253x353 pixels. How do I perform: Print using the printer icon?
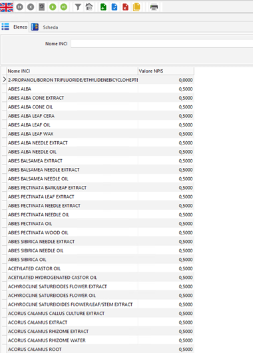(x=154, y=7)
